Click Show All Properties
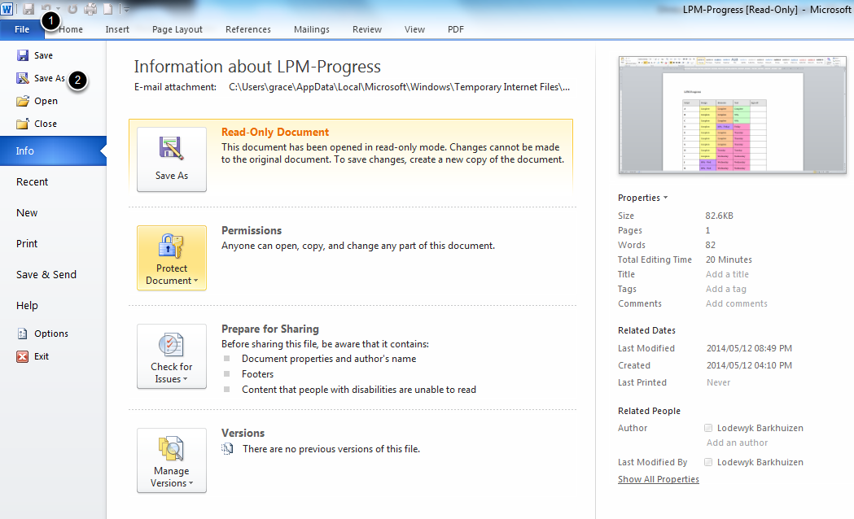 point(658,479)
